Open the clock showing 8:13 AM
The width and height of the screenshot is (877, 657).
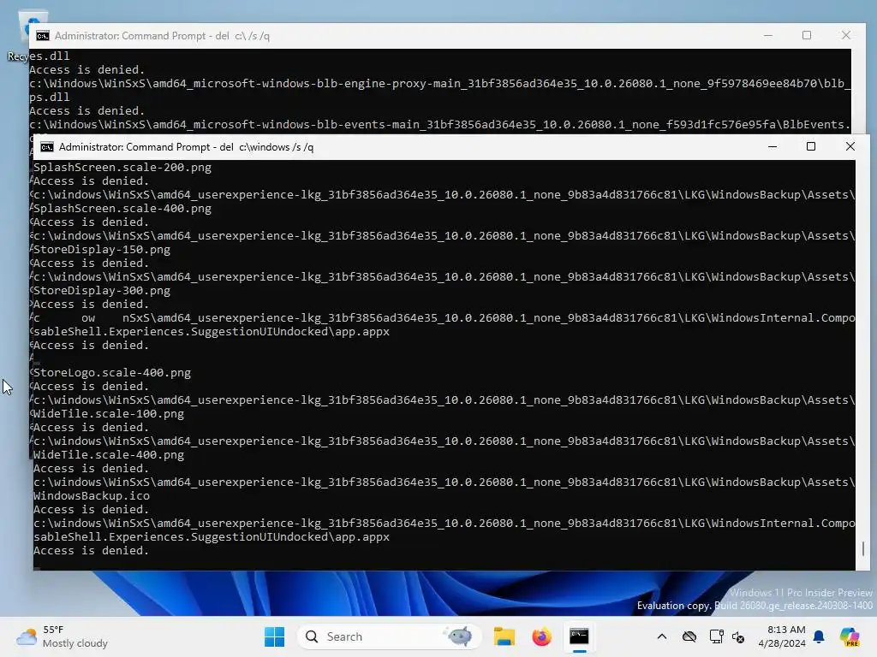tap(782, 636)
